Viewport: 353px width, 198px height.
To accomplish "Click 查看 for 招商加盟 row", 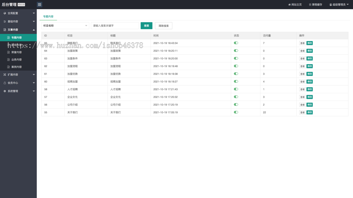I will pyautogui.click(x=302, y=82).
